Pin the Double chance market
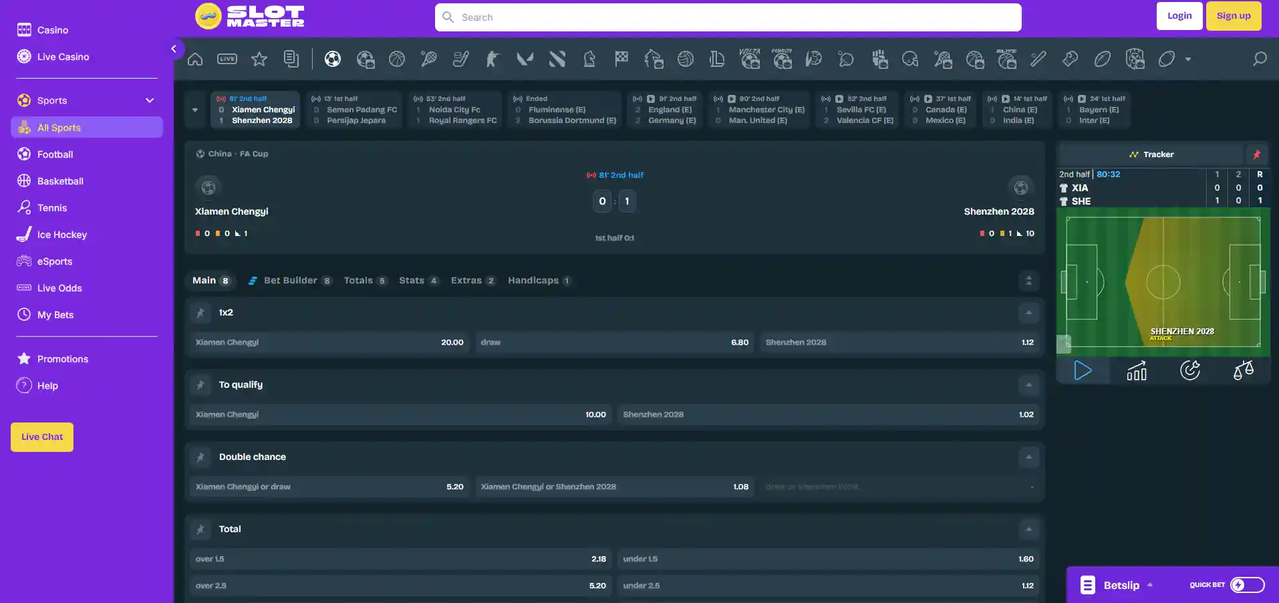Screen dimensions: 1279x603 click(200, 457)
